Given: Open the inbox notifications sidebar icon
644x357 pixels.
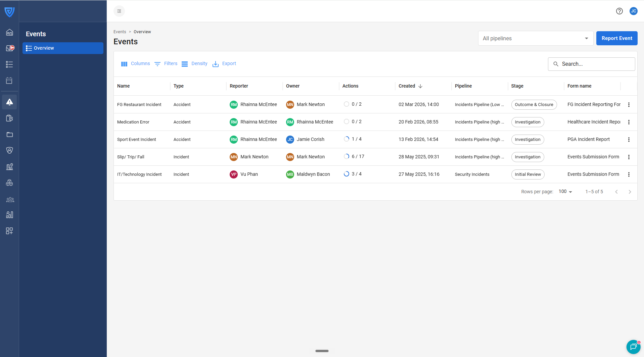Looking at the screenshot, I should [10, 48].
